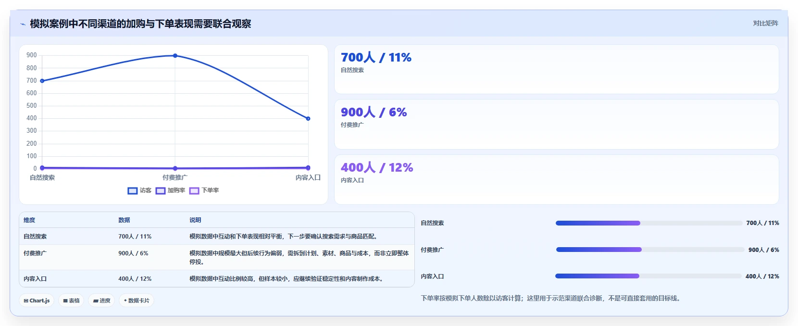Click the 数据卡片 tag chip
This screenshot has width=798, height=326.
(x=137, y=301)
